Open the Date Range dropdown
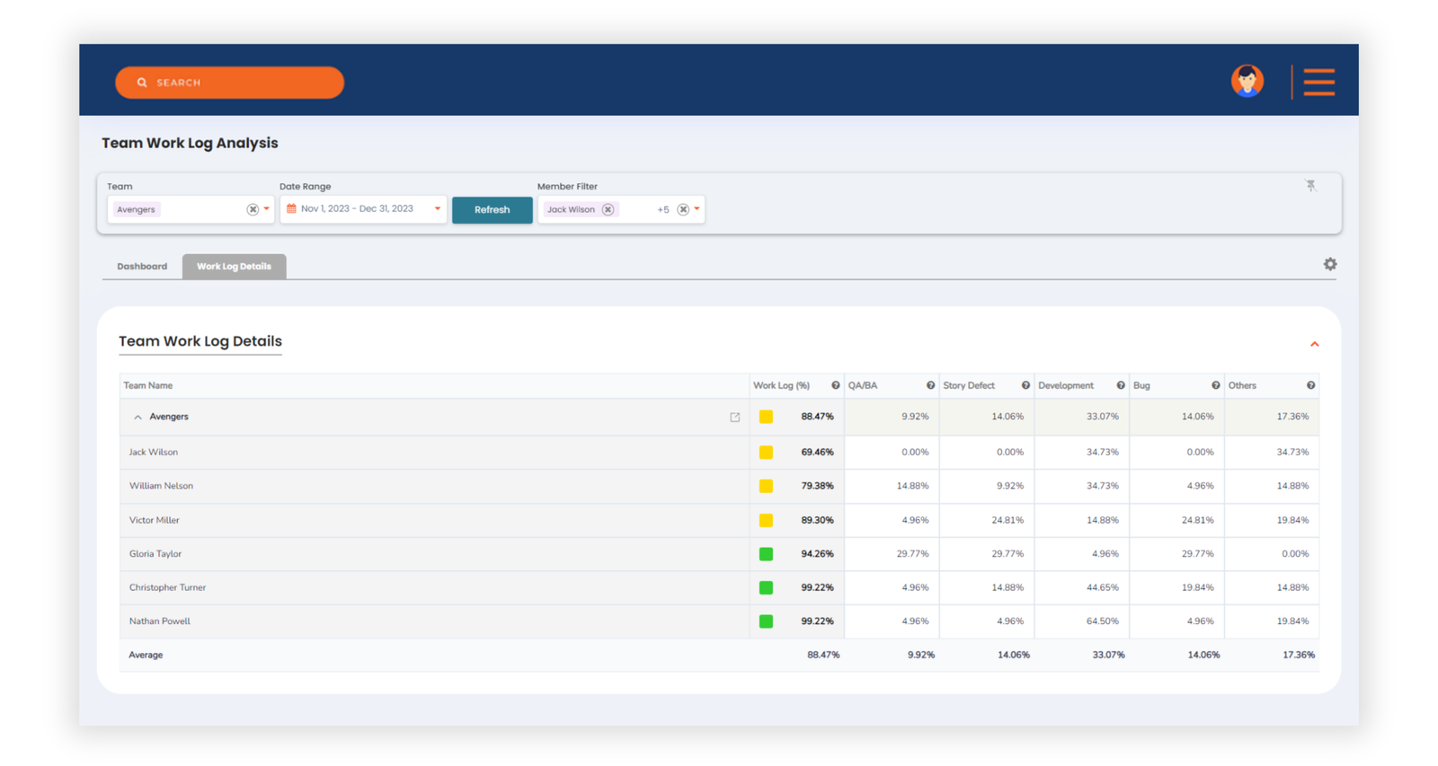Screen dimensions: 1438x766 click(438, 209)
